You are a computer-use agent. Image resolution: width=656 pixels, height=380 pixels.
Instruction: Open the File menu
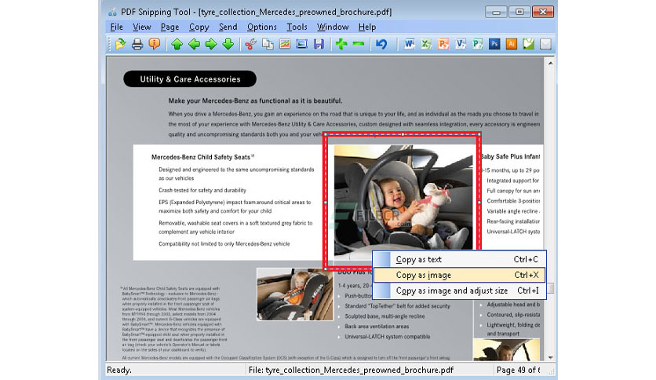(x=117, y=27)
